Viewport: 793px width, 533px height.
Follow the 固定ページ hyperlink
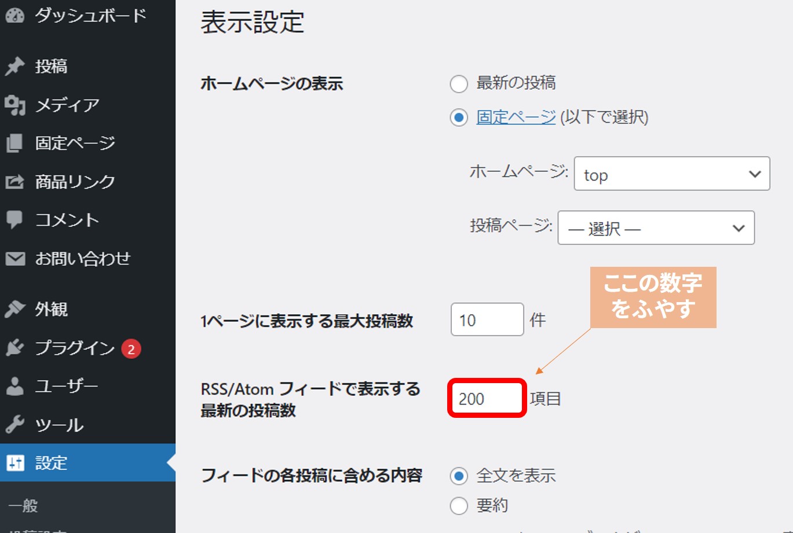(x=516, y=117)
